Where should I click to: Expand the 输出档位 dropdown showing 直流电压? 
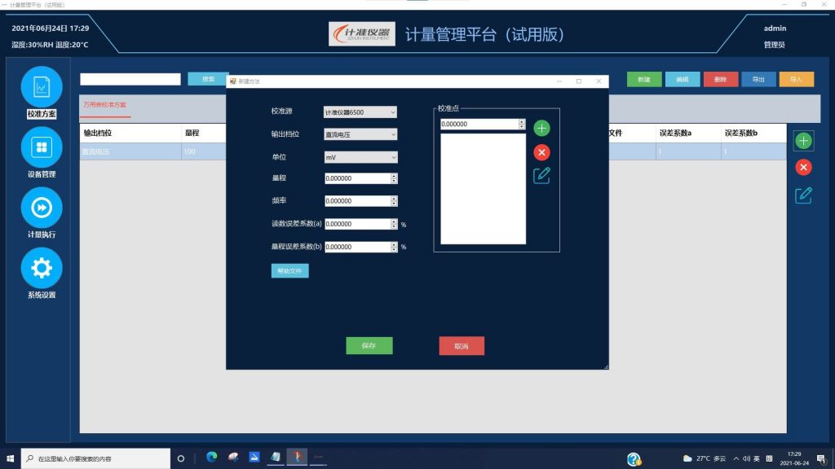pos(360,134)
